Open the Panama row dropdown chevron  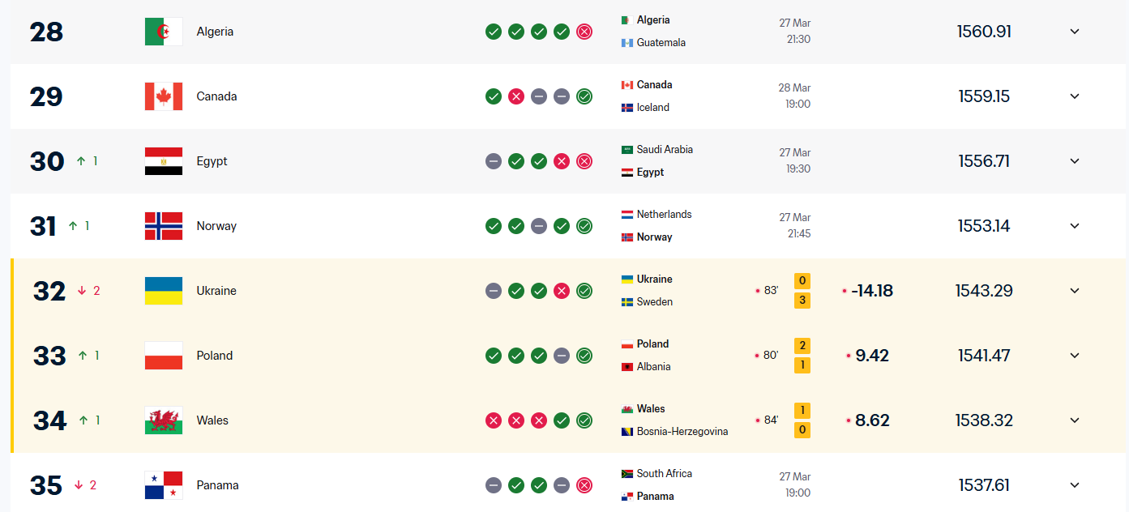1075,485
